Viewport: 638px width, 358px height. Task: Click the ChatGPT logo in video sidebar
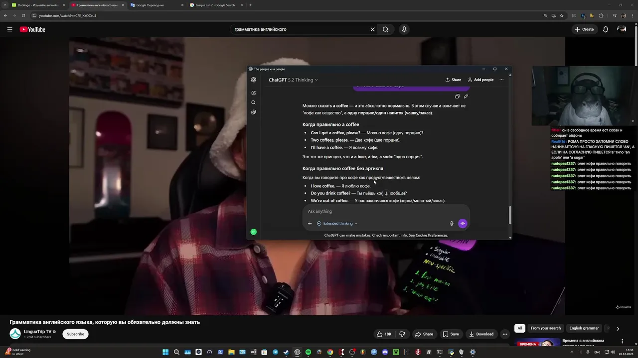(x=254, y=80)
